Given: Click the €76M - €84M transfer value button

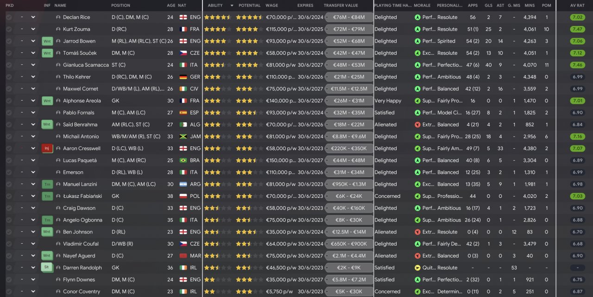Looking at the screenshot, I should 349,17.
